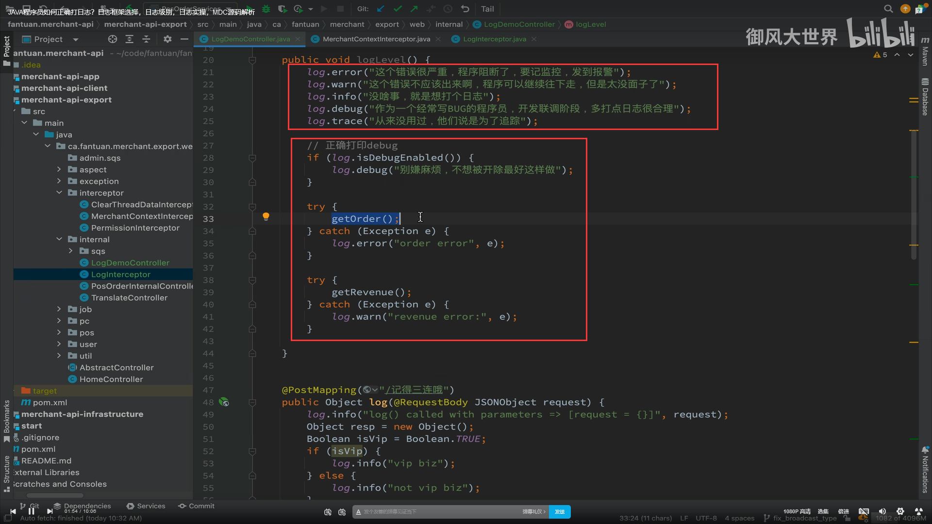Expand the util folder
Viewport: 932px width, 524px height.
pyautogui.click(x=59, y=356)
